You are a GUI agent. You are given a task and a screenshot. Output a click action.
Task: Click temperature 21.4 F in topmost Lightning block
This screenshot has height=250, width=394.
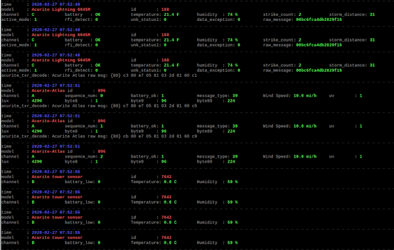(x=172, y=15)
